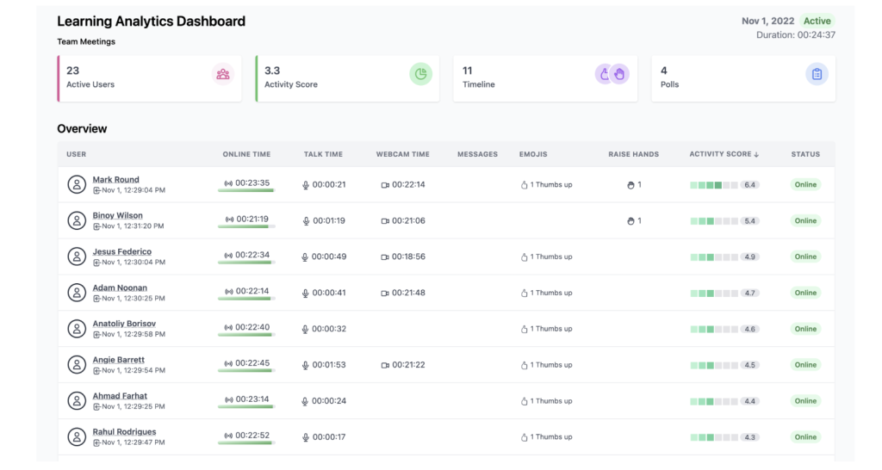Switch to the Polls summary card
Viewport: 882px width, 470px height.
click(732, 78)
